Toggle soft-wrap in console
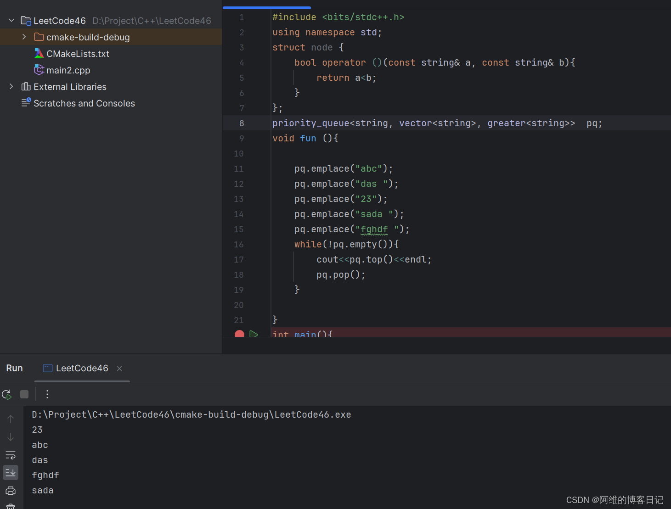Viewport: 671px width, 509px height. click(11, 455)
